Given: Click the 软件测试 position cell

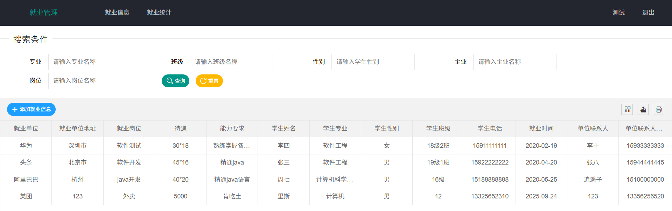Looking at the screenshot, I should [129, 146].
